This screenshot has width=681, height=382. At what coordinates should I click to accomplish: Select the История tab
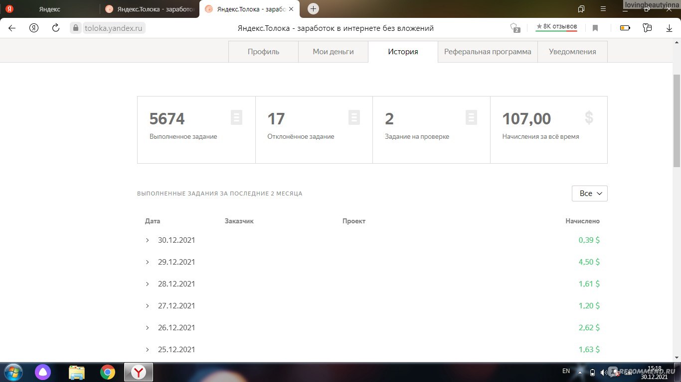[403, 52]
